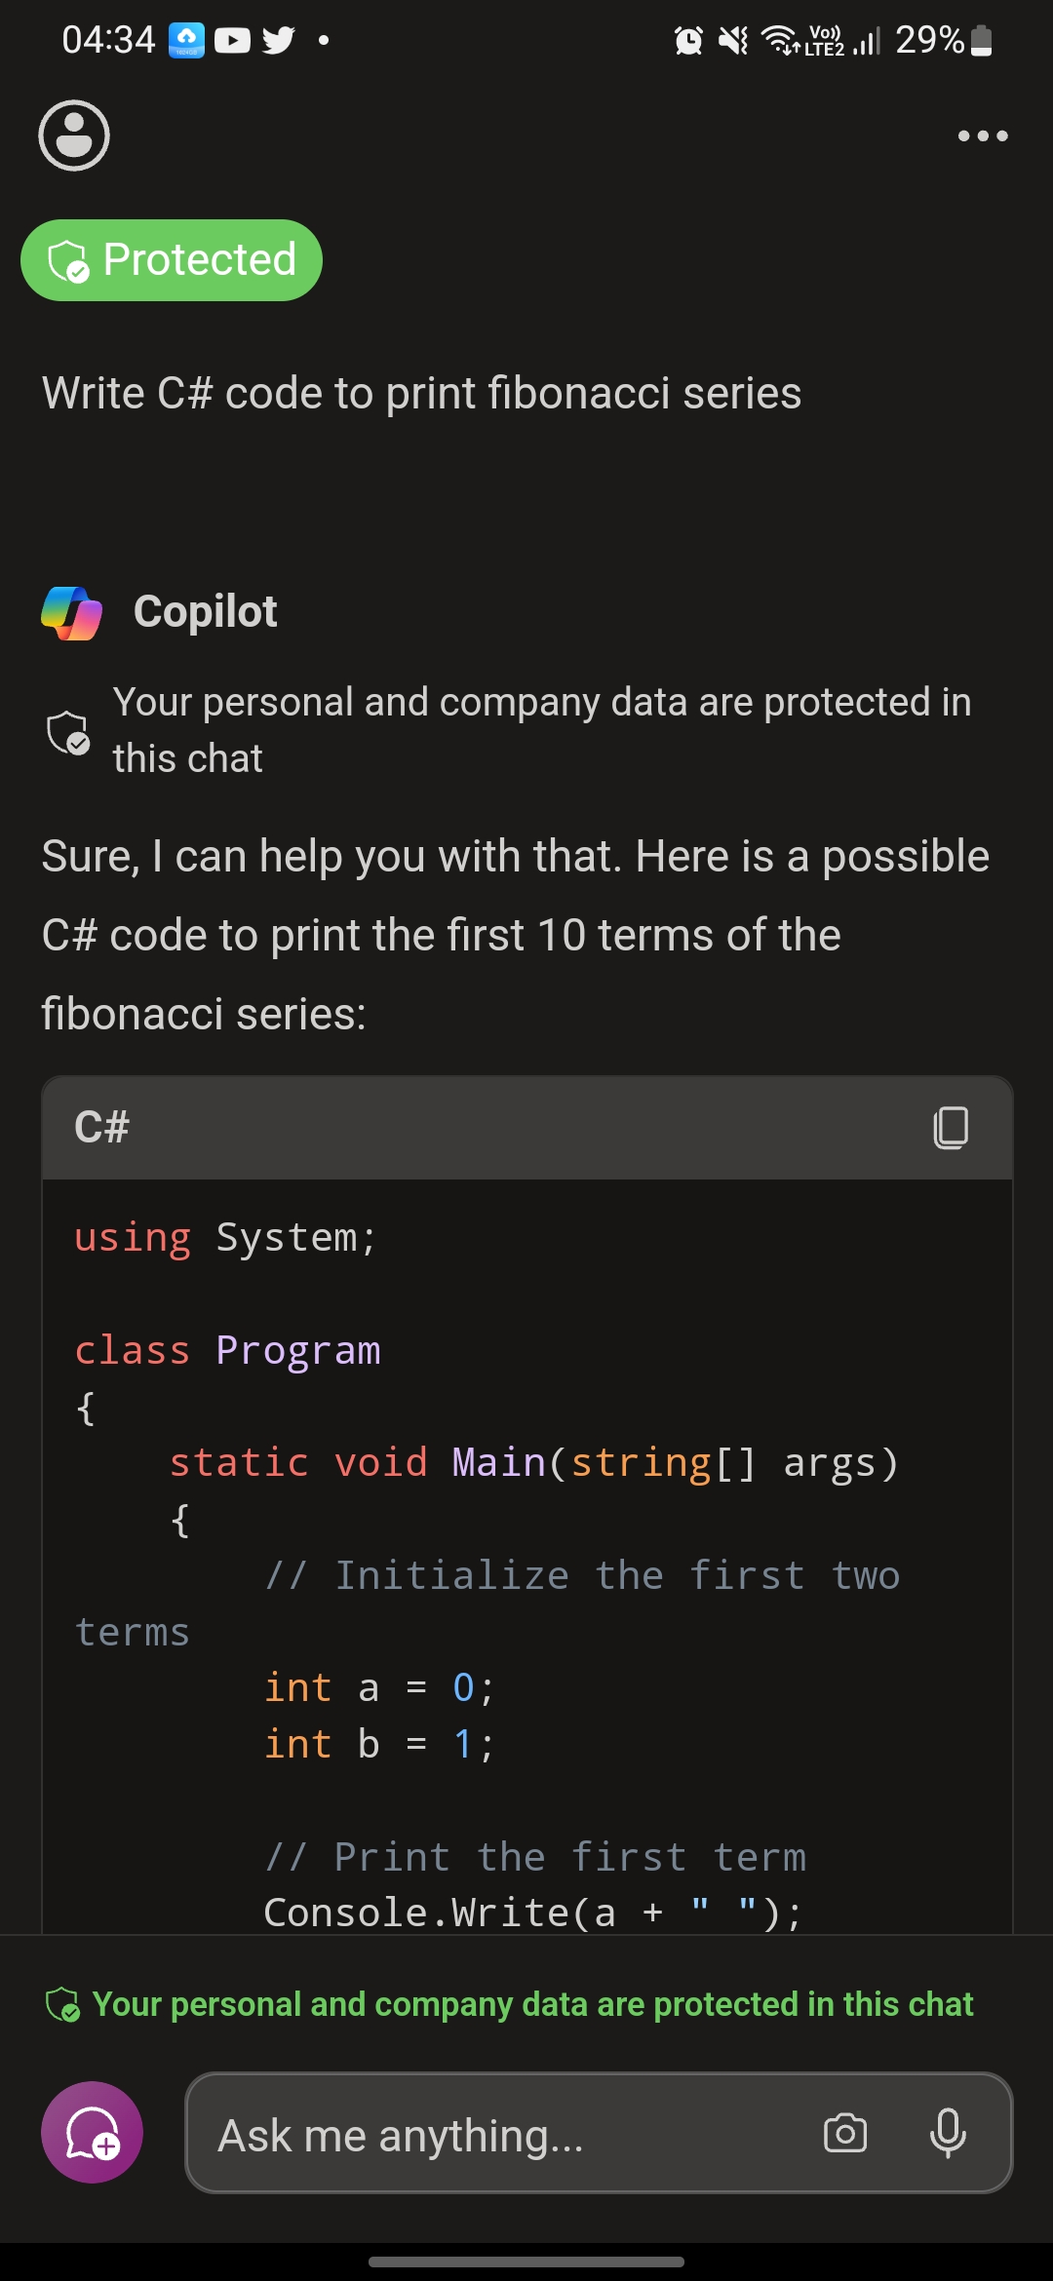Tap shield icon beside data protection notice
This screenshot has width=1053, height=2281.
coord(68,732)
